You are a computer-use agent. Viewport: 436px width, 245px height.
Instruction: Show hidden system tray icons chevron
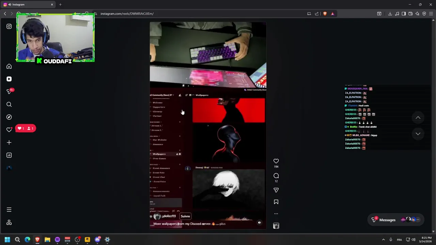(383, 240)
